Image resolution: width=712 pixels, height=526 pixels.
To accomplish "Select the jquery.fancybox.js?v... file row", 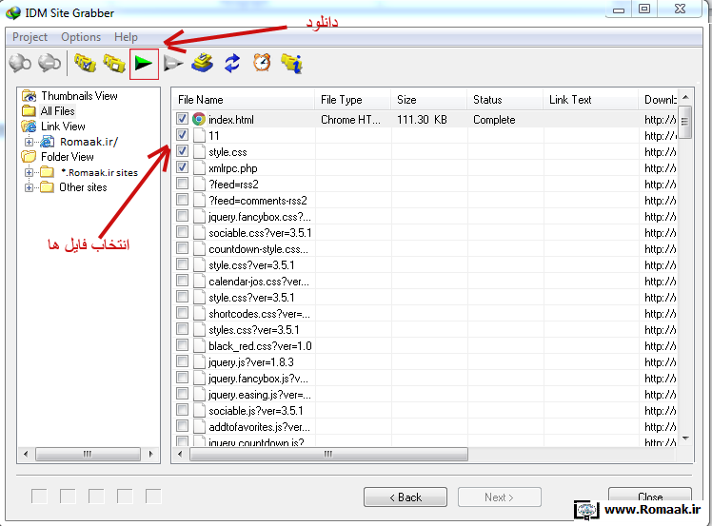I will pyautogui.click(x=425, y=379).
